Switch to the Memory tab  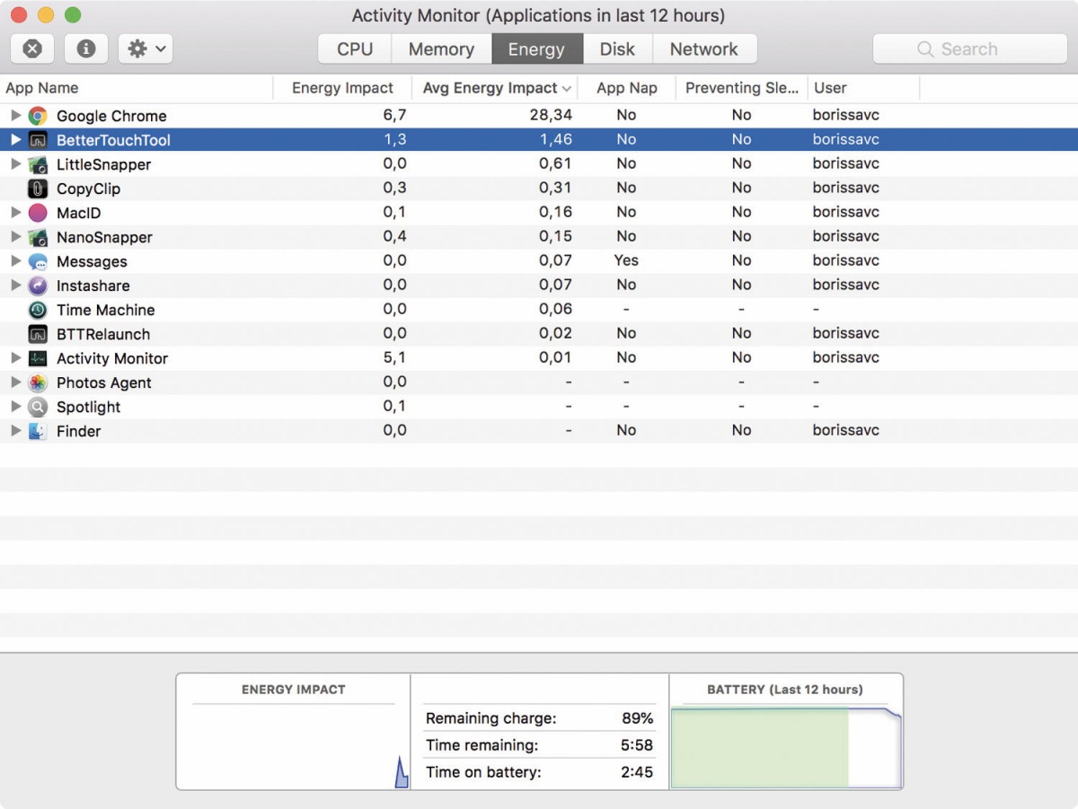(441, 49)
